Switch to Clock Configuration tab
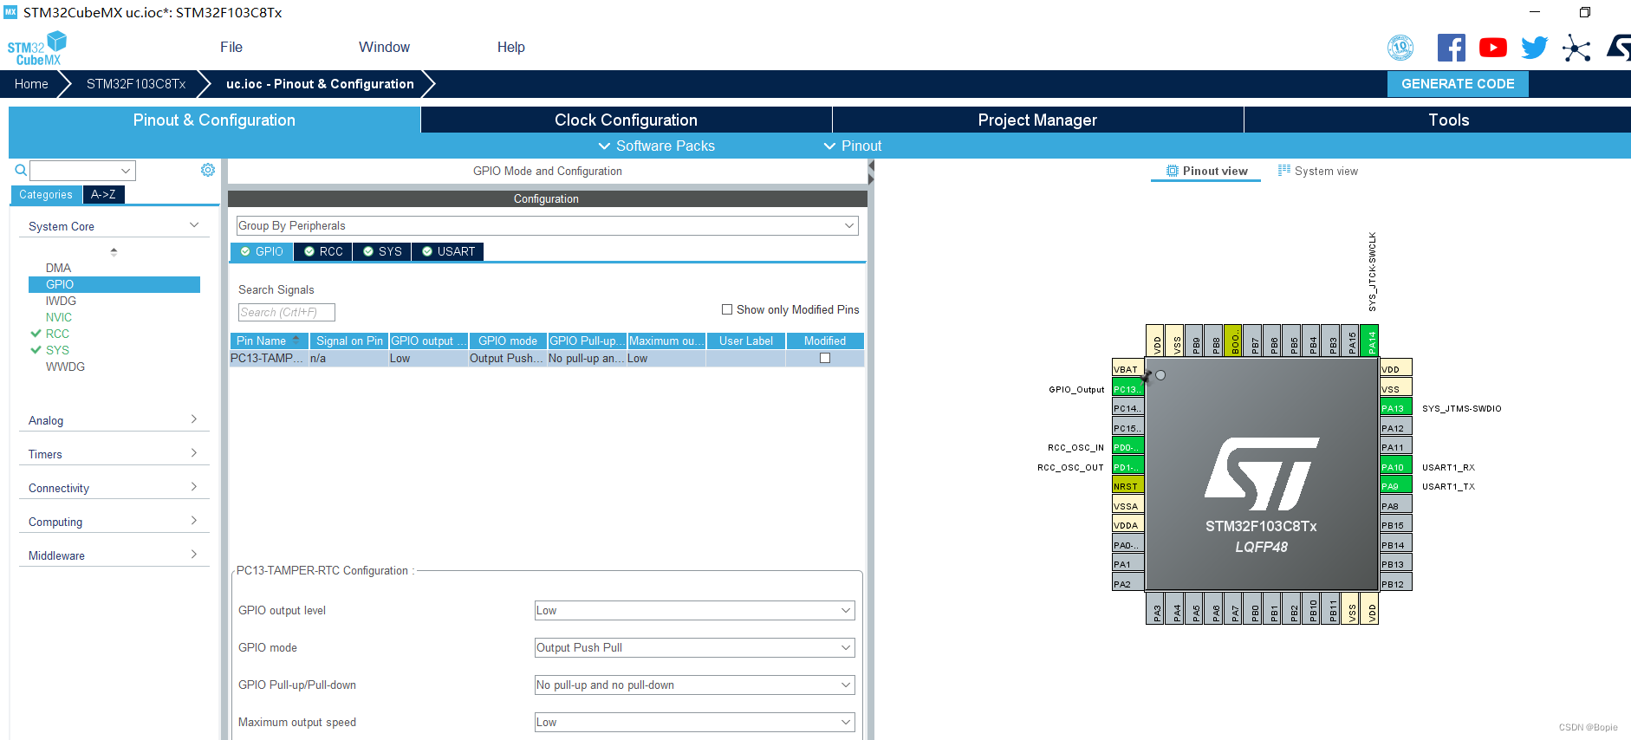Viewport: 1631px width, 740px height. 626,120
